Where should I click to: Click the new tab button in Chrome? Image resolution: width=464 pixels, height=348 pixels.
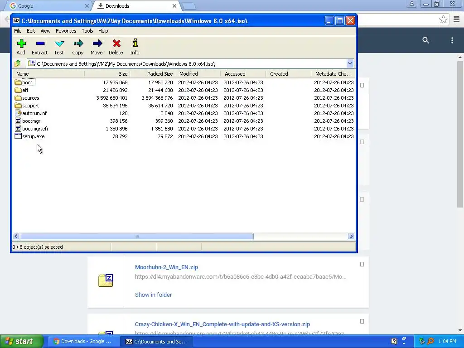click(x=188, y=6)
